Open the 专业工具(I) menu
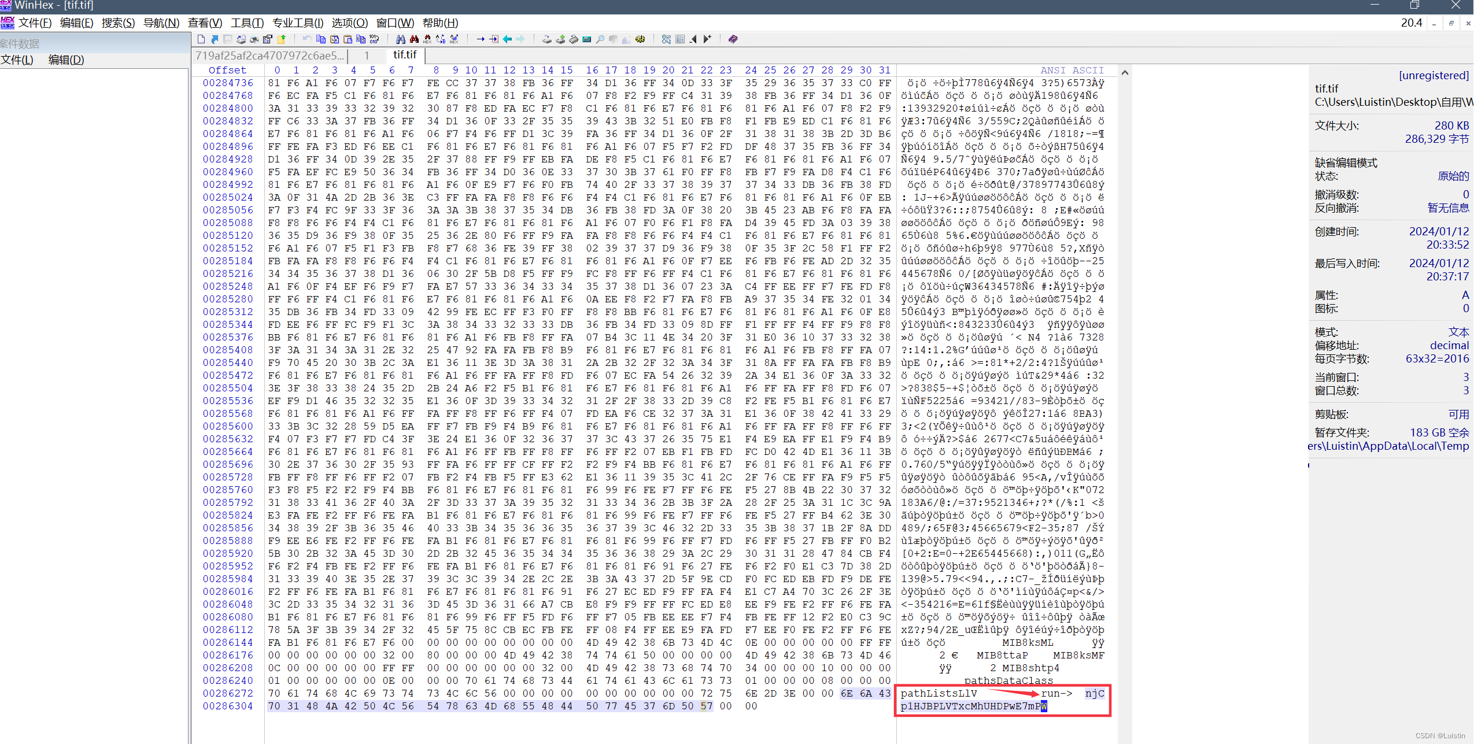 [x=298, y=23]
